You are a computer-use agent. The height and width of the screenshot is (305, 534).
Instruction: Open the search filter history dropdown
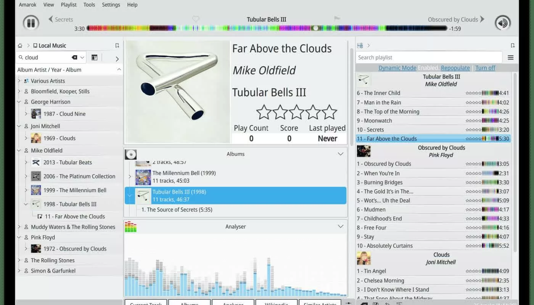pyautogui.click(x=82, y=58)
